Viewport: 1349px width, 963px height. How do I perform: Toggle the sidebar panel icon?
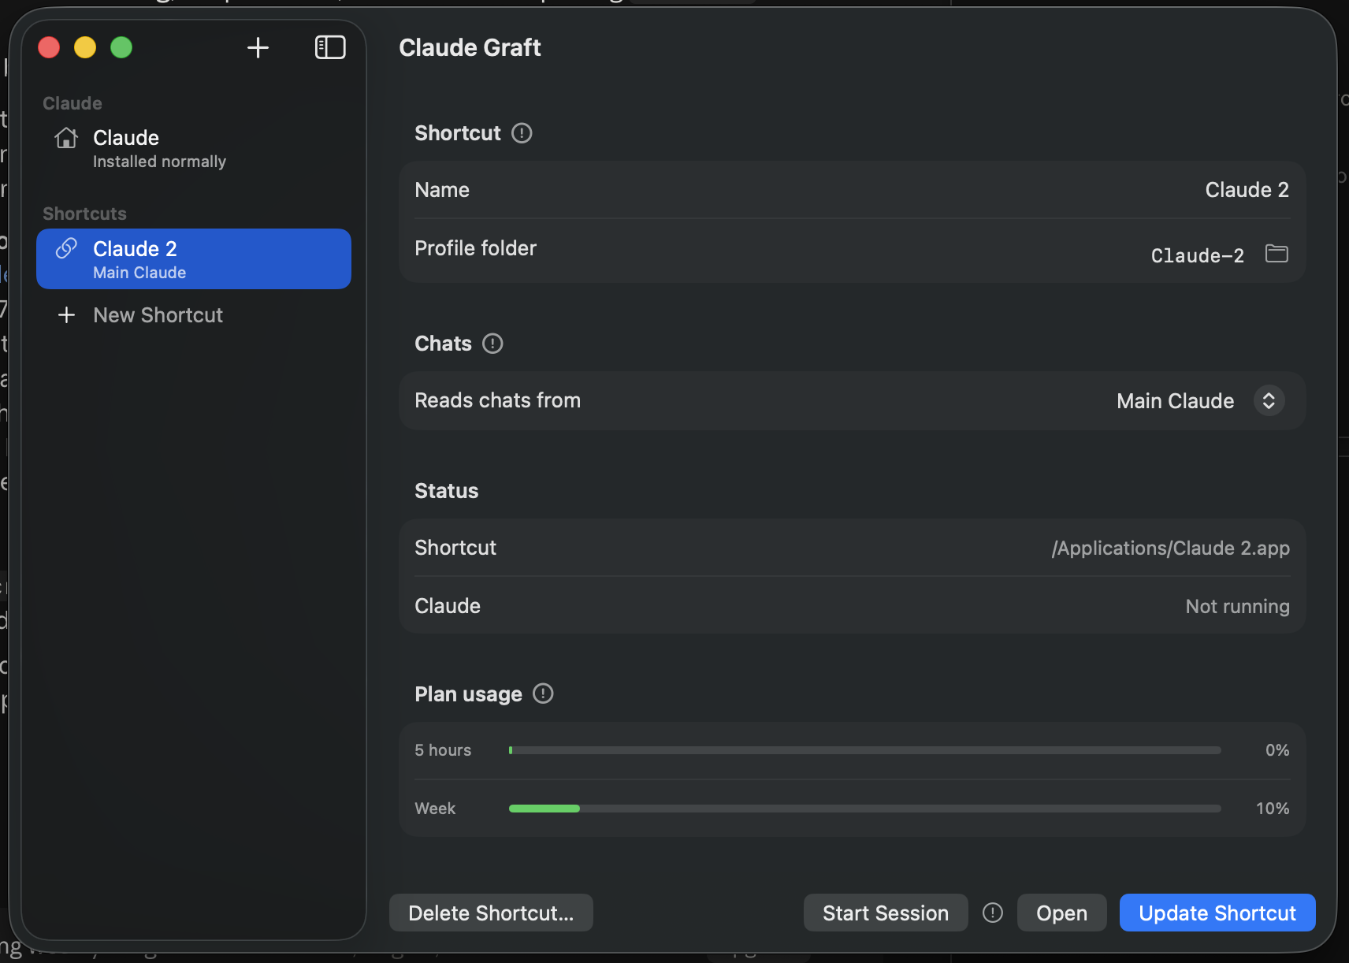[330, 47]
